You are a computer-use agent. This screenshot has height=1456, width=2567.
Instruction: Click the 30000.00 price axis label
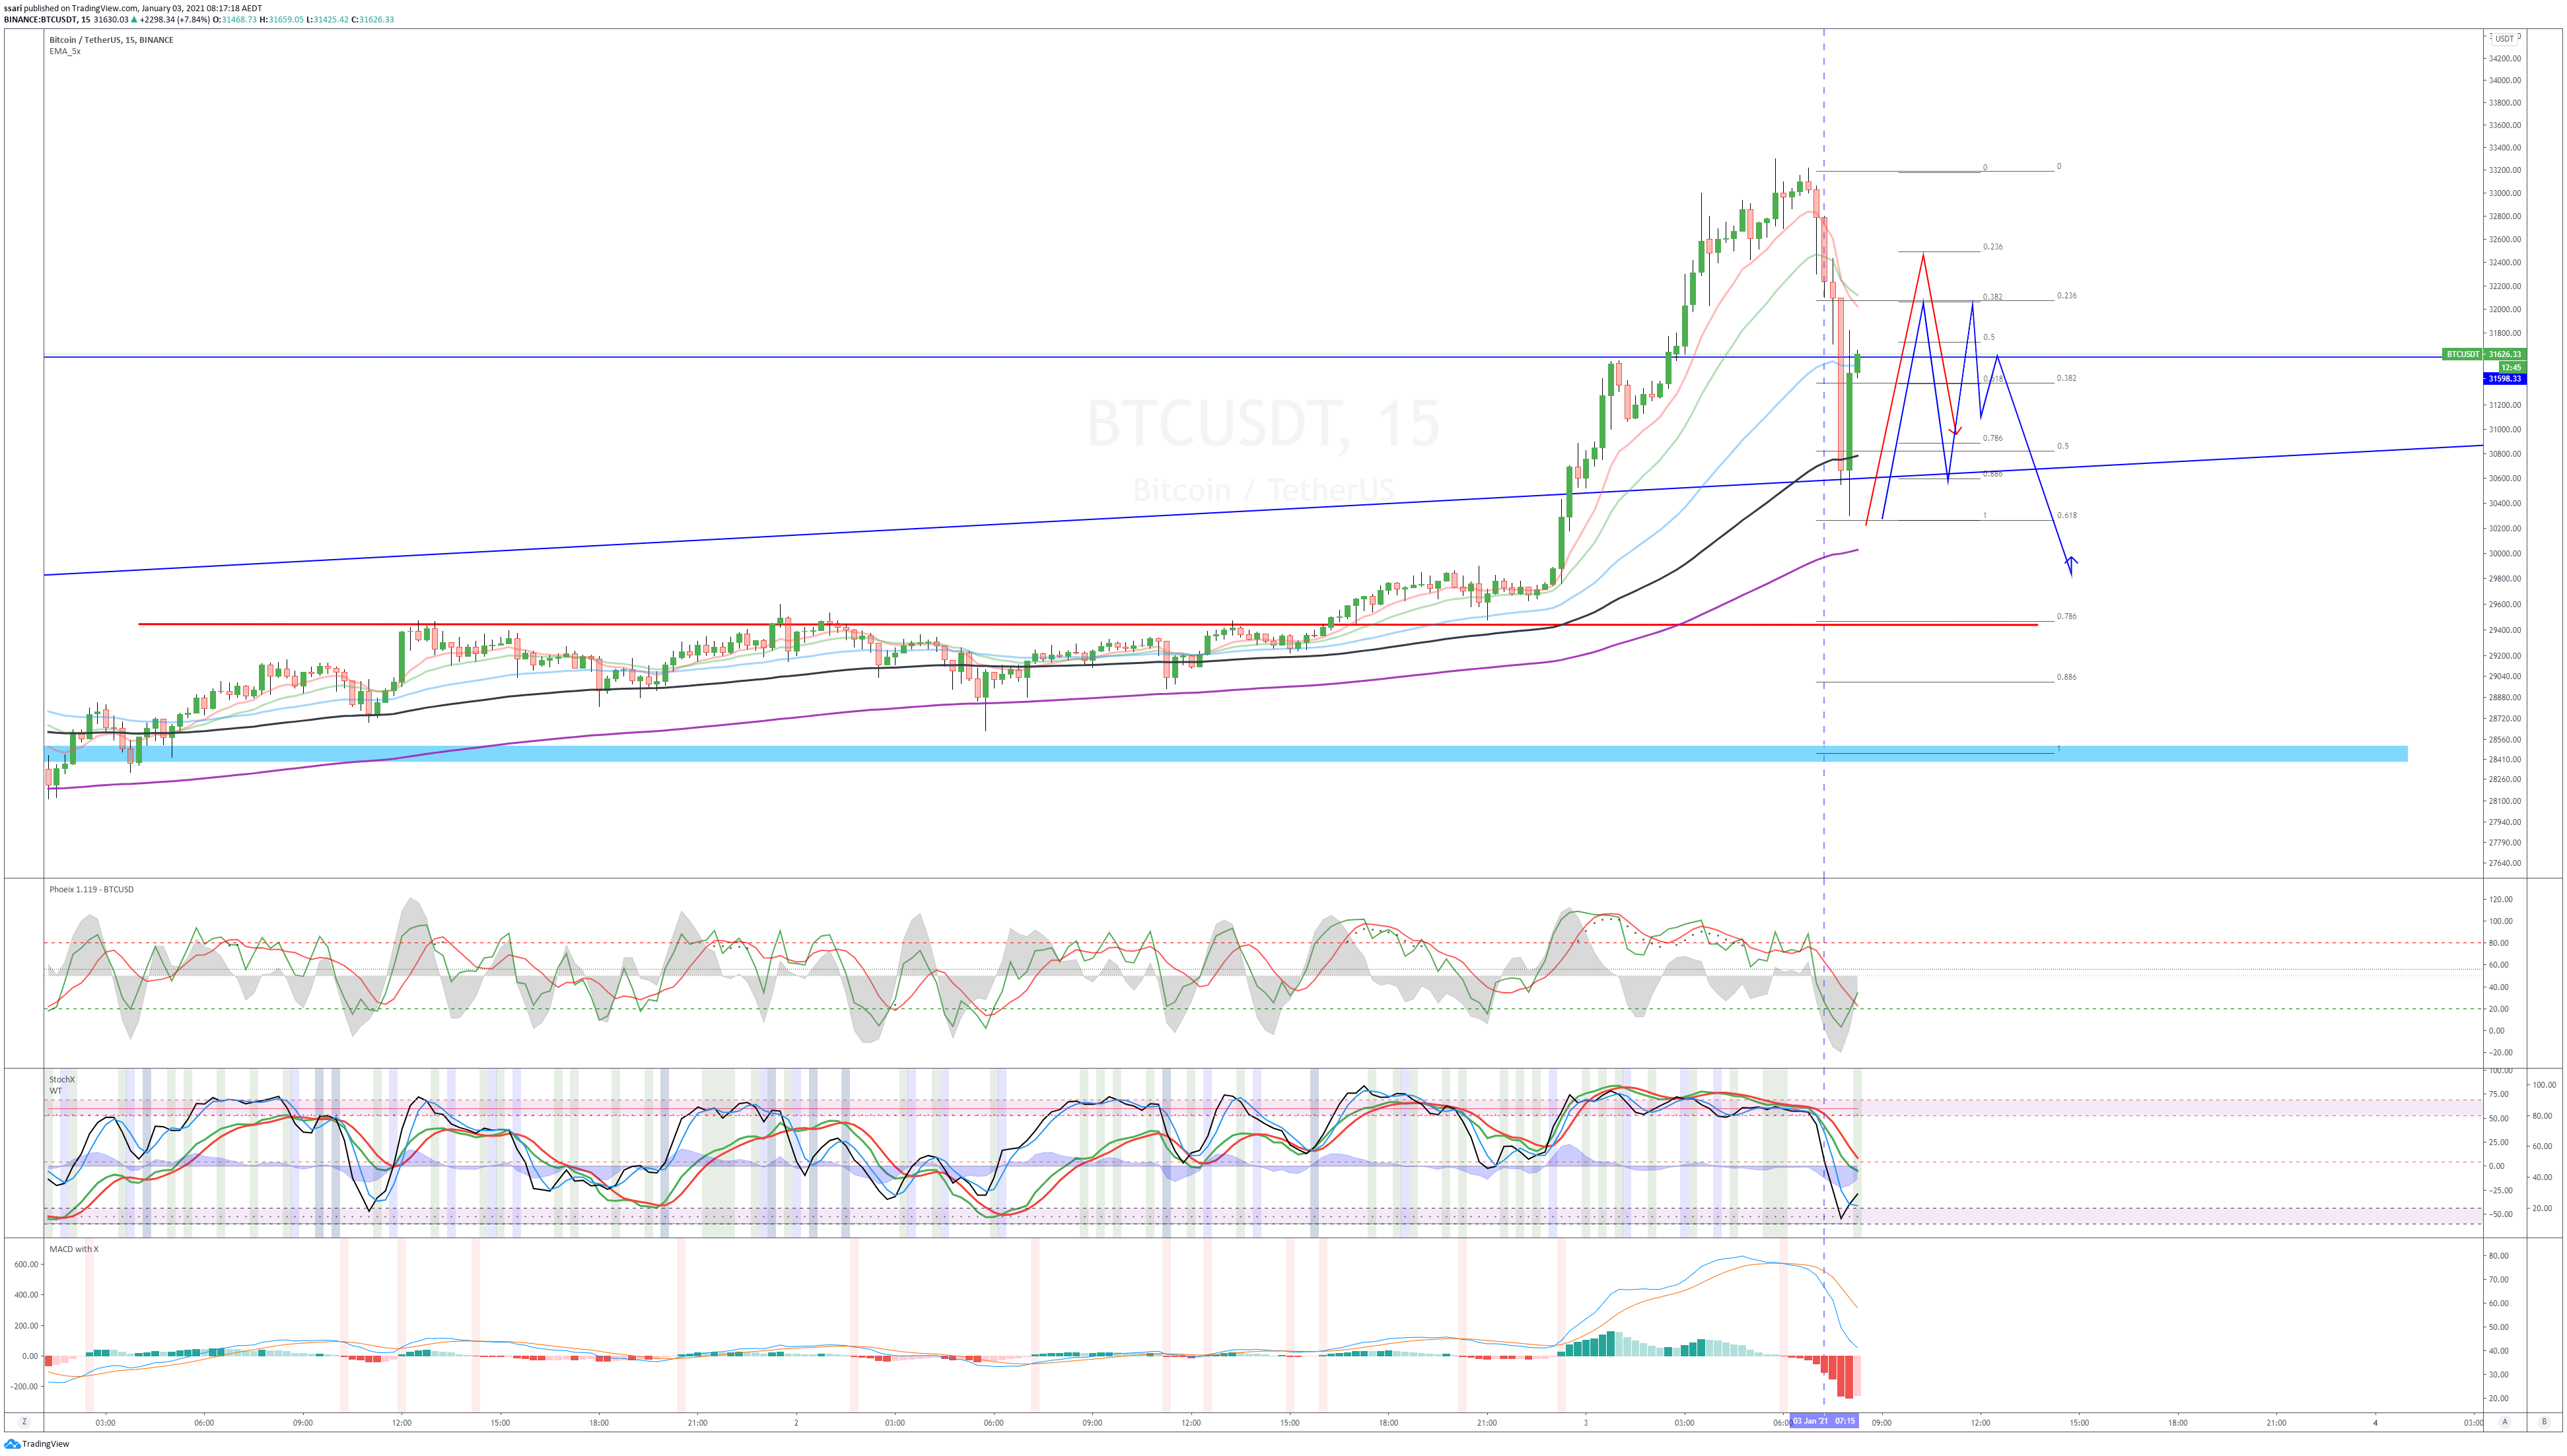pyautogui.click(x=2505, y=553)
